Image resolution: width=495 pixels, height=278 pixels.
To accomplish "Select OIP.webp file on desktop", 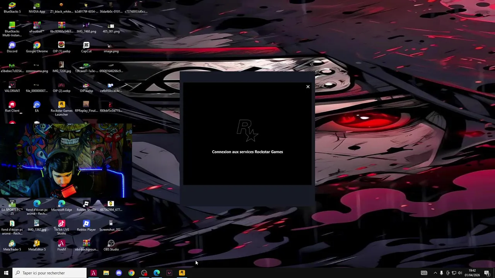I will tap(86, 87).
